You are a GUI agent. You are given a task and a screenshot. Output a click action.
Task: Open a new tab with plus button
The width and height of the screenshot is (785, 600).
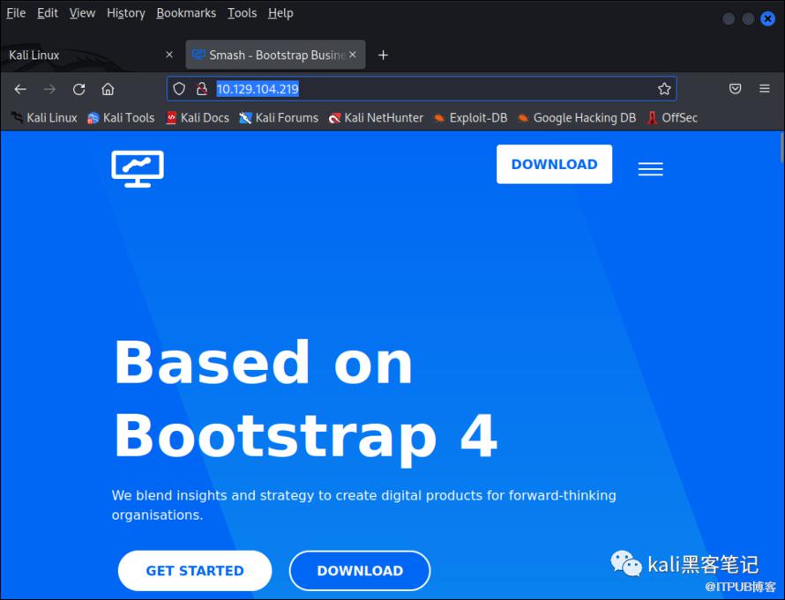(x=383, y=55)
